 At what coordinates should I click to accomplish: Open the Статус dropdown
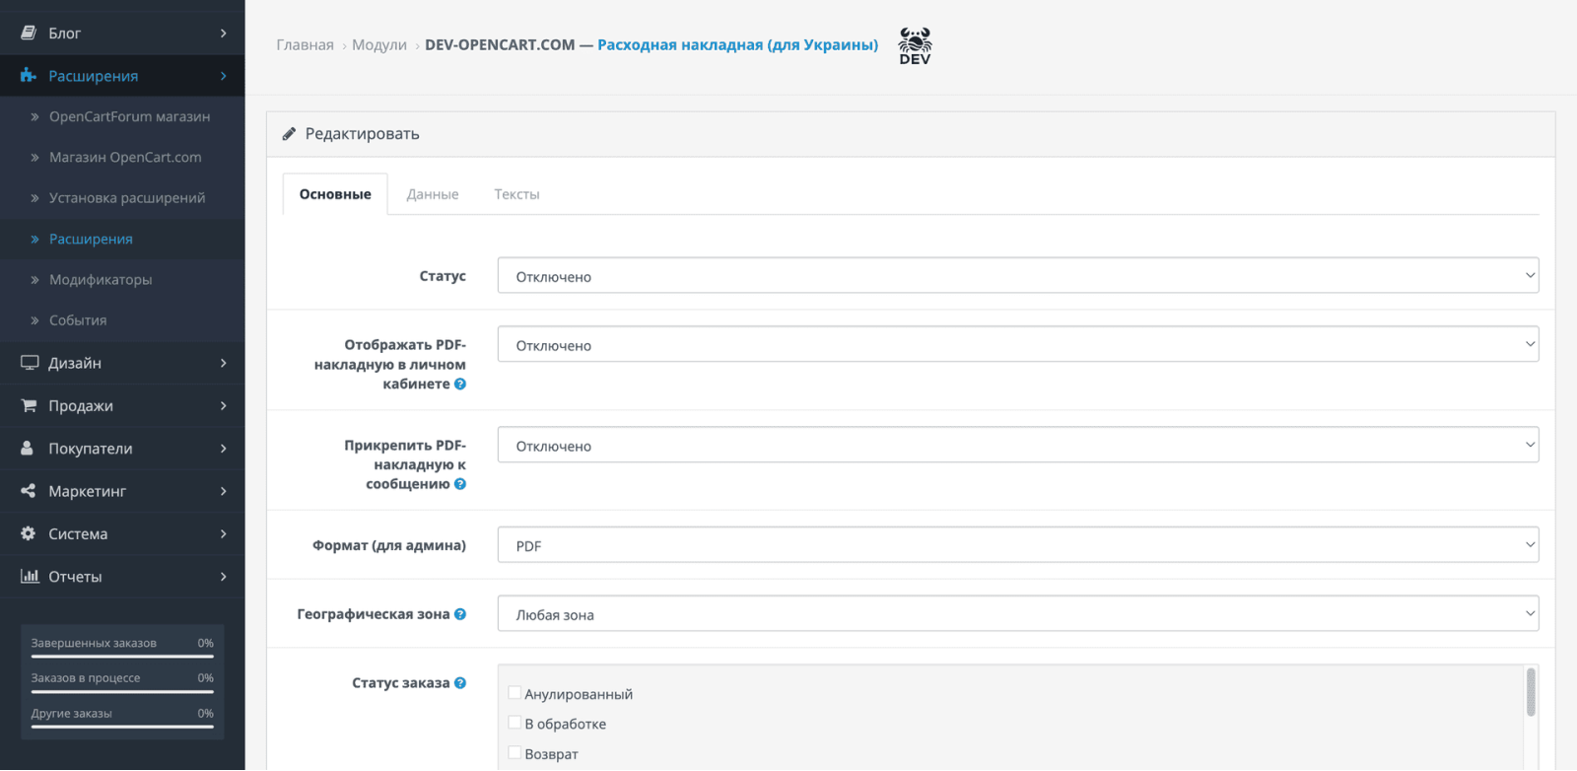[x=1018, y=275]
